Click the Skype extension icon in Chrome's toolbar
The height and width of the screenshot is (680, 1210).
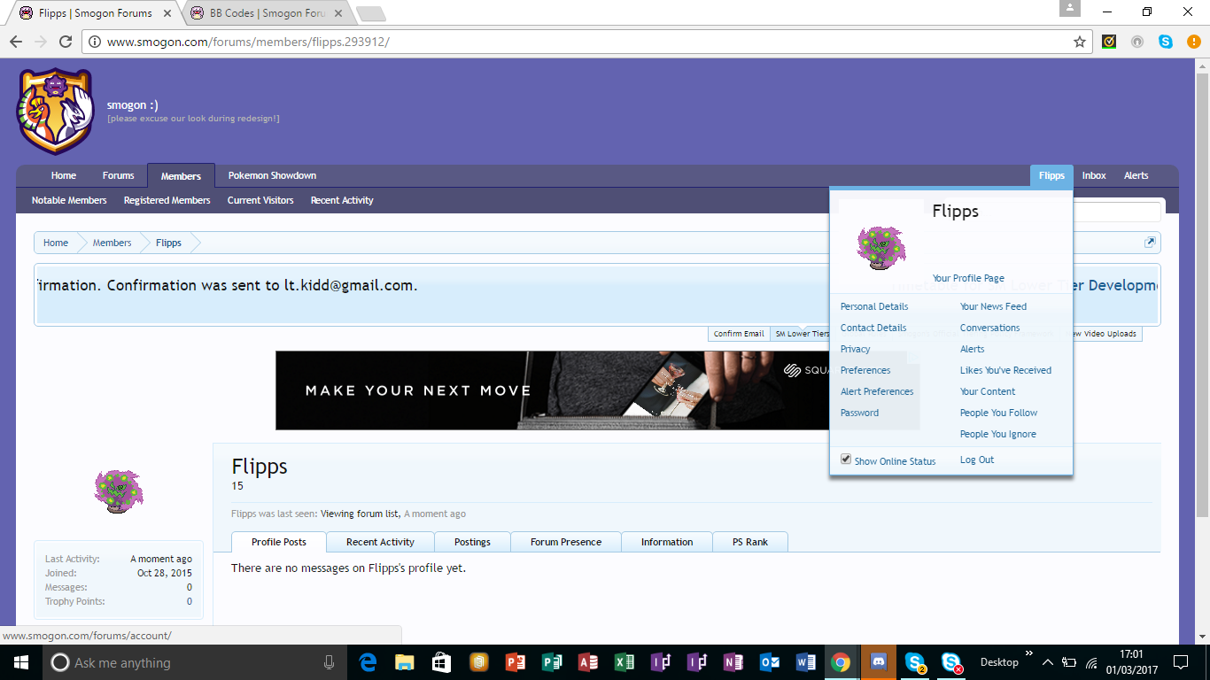(x=1166, y=42)
